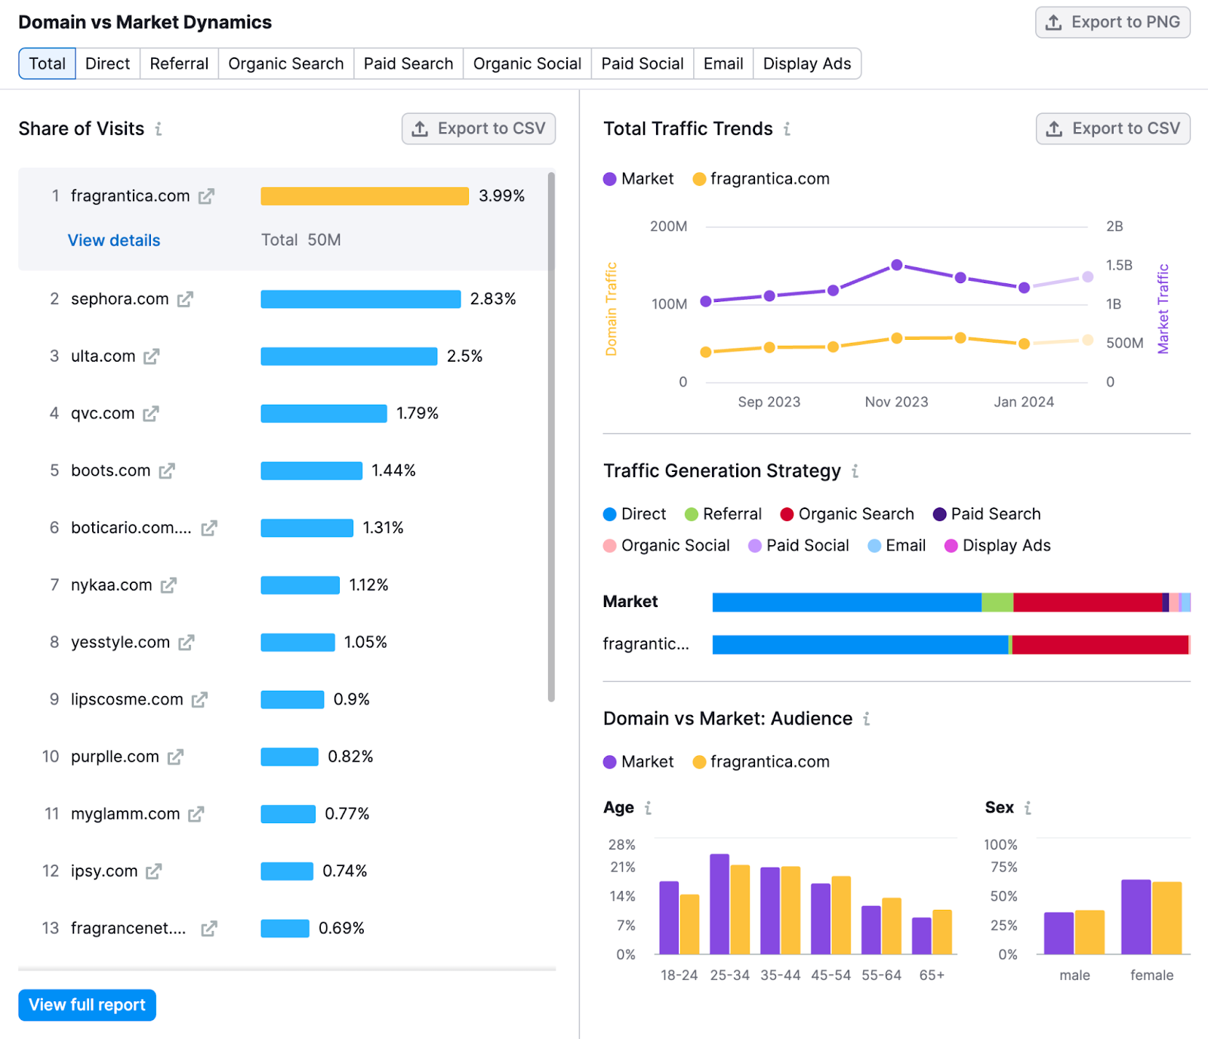Click the View full report button
This screenshot has height=1039, width=1208.
(x=87, y=1005)
